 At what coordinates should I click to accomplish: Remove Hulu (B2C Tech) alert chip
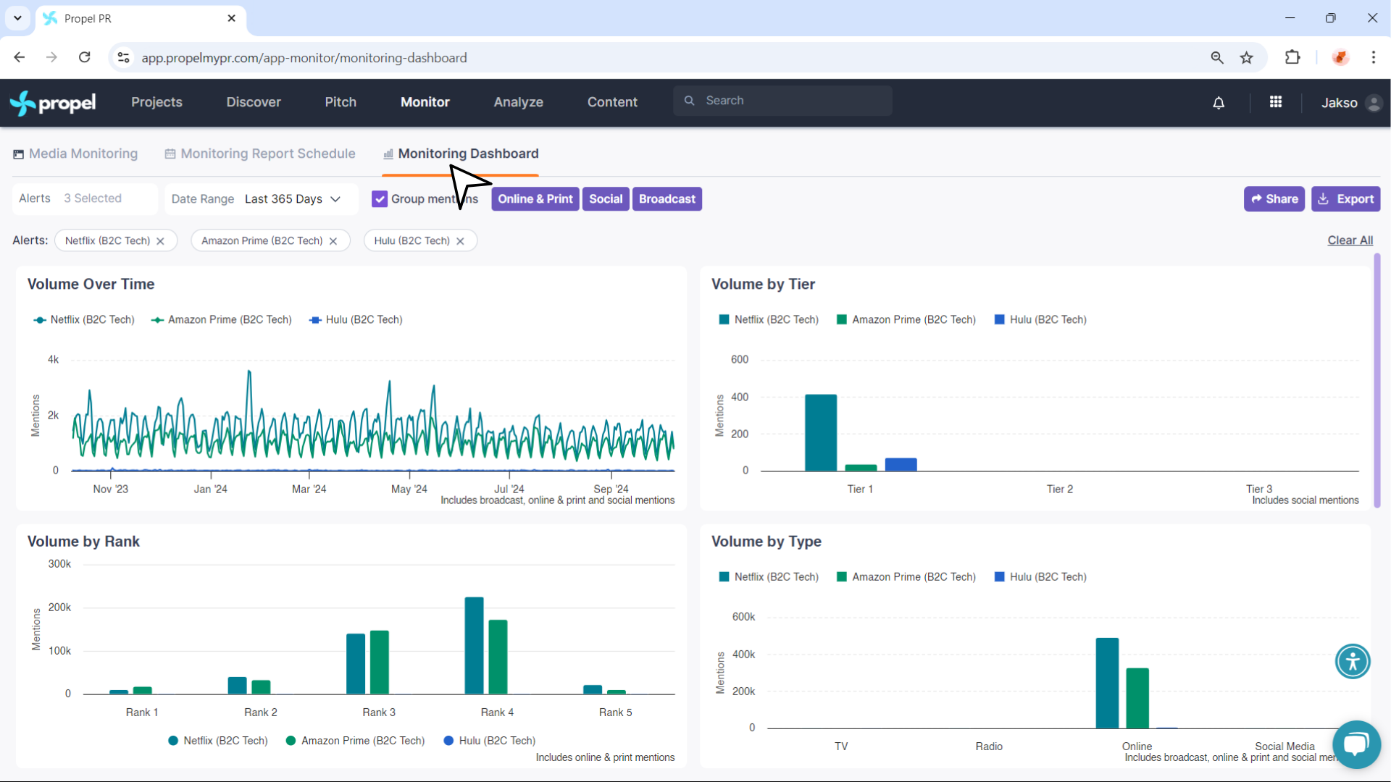point(460,241)
